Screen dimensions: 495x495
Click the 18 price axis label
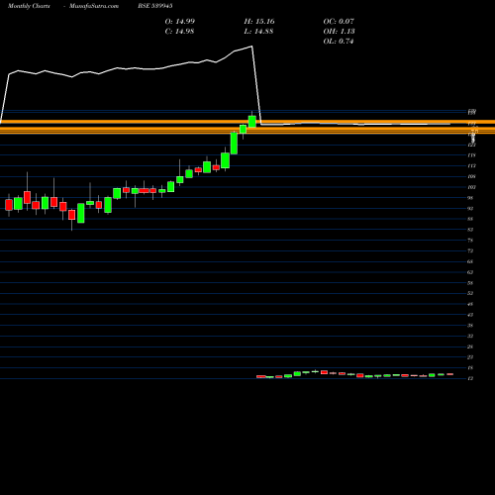coord(471,368)
